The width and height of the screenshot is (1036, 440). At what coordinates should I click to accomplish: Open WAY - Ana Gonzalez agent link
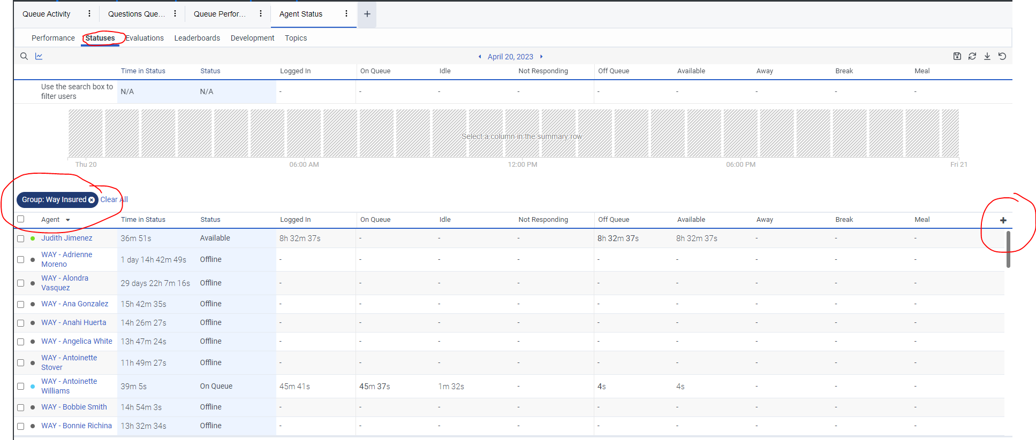click(74, 304)
